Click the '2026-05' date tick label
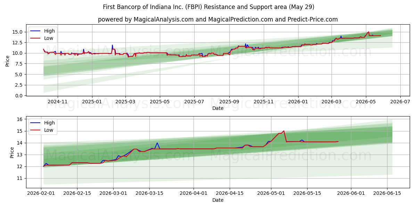The height and width of the screenshot is (208, 417). click(x=366, y=102)
